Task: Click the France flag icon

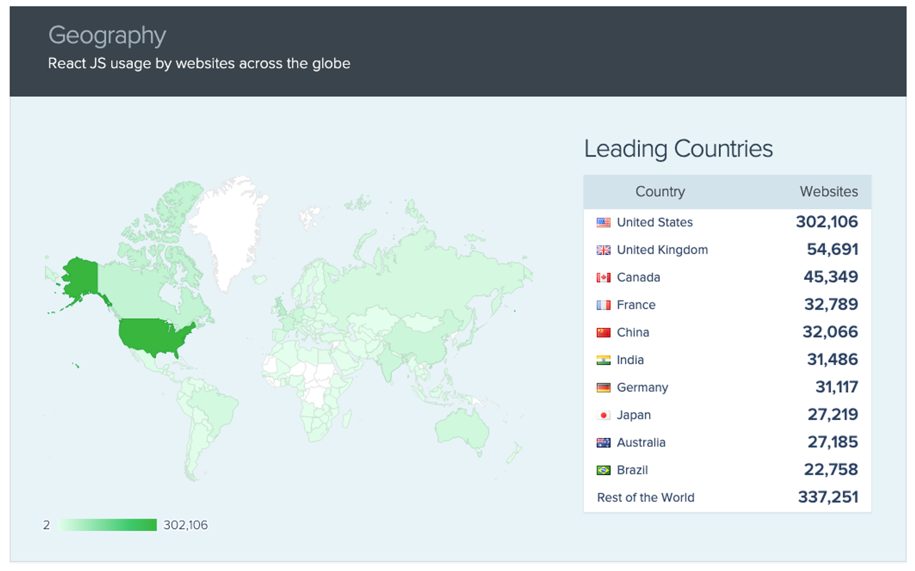Action: point(603,305)
